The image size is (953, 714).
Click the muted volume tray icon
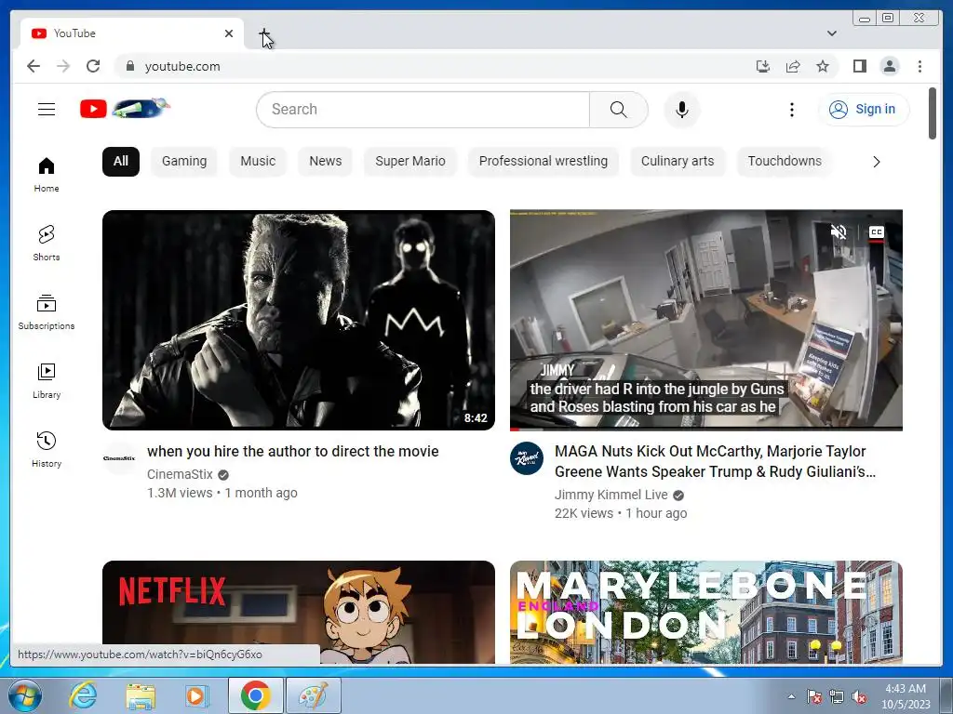click(859, 697)
